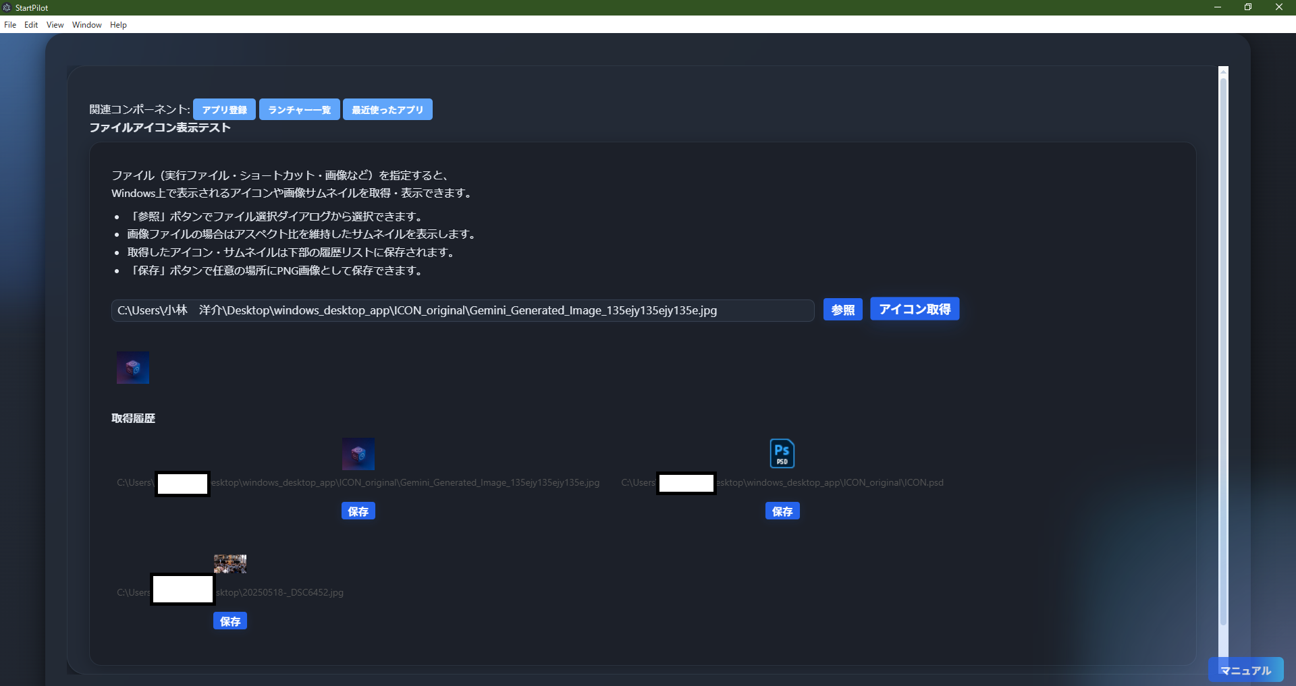The width and height of the screenshot is (1296, 686).
Task: Click inside the file path input field
Action: (x=462, y=310)
